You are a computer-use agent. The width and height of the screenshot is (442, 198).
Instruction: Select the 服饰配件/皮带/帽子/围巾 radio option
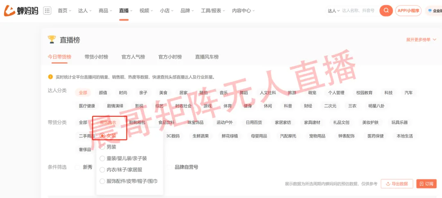pos(102,181)
